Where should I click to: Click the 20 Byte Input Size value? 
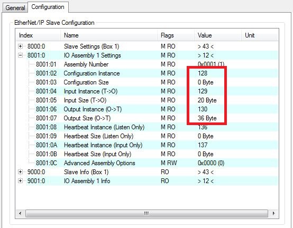pos(207,100)
